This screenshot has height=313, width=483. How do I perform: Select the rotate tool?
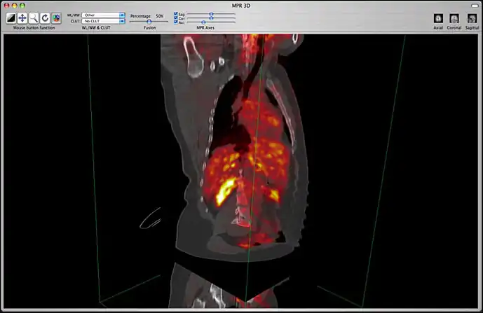tap(45, 18)
